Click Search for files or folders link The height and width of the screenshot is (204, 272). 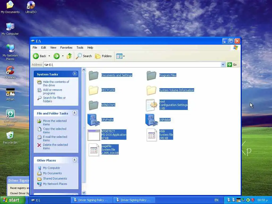pos(54,99)
